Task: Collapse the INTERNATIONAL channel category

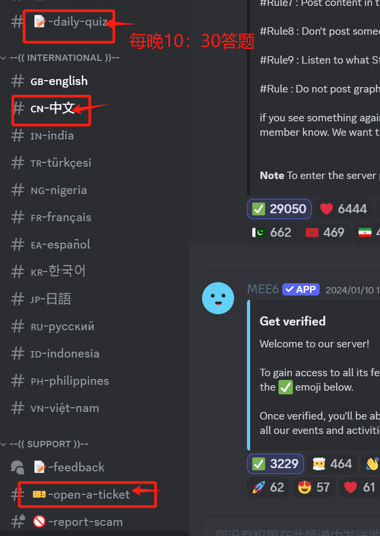Action: pyautogui.click(x=60, y=58)
